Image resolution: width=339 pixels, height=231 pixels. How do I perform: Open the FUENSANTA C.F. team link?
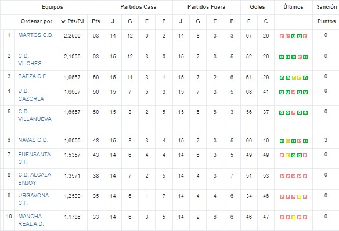[x=34, y=158]
